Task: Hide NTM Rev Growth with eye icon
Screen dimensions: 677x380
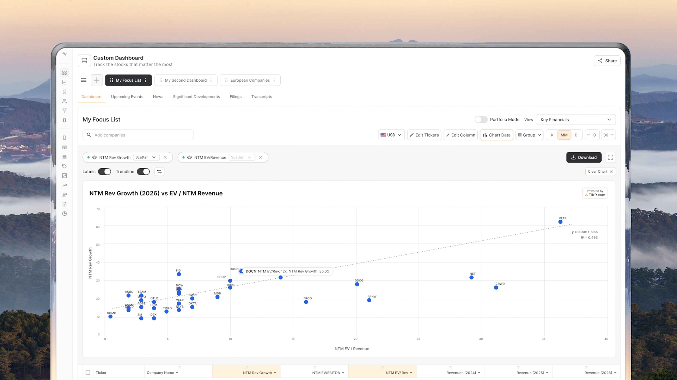Action: [94, 158]
